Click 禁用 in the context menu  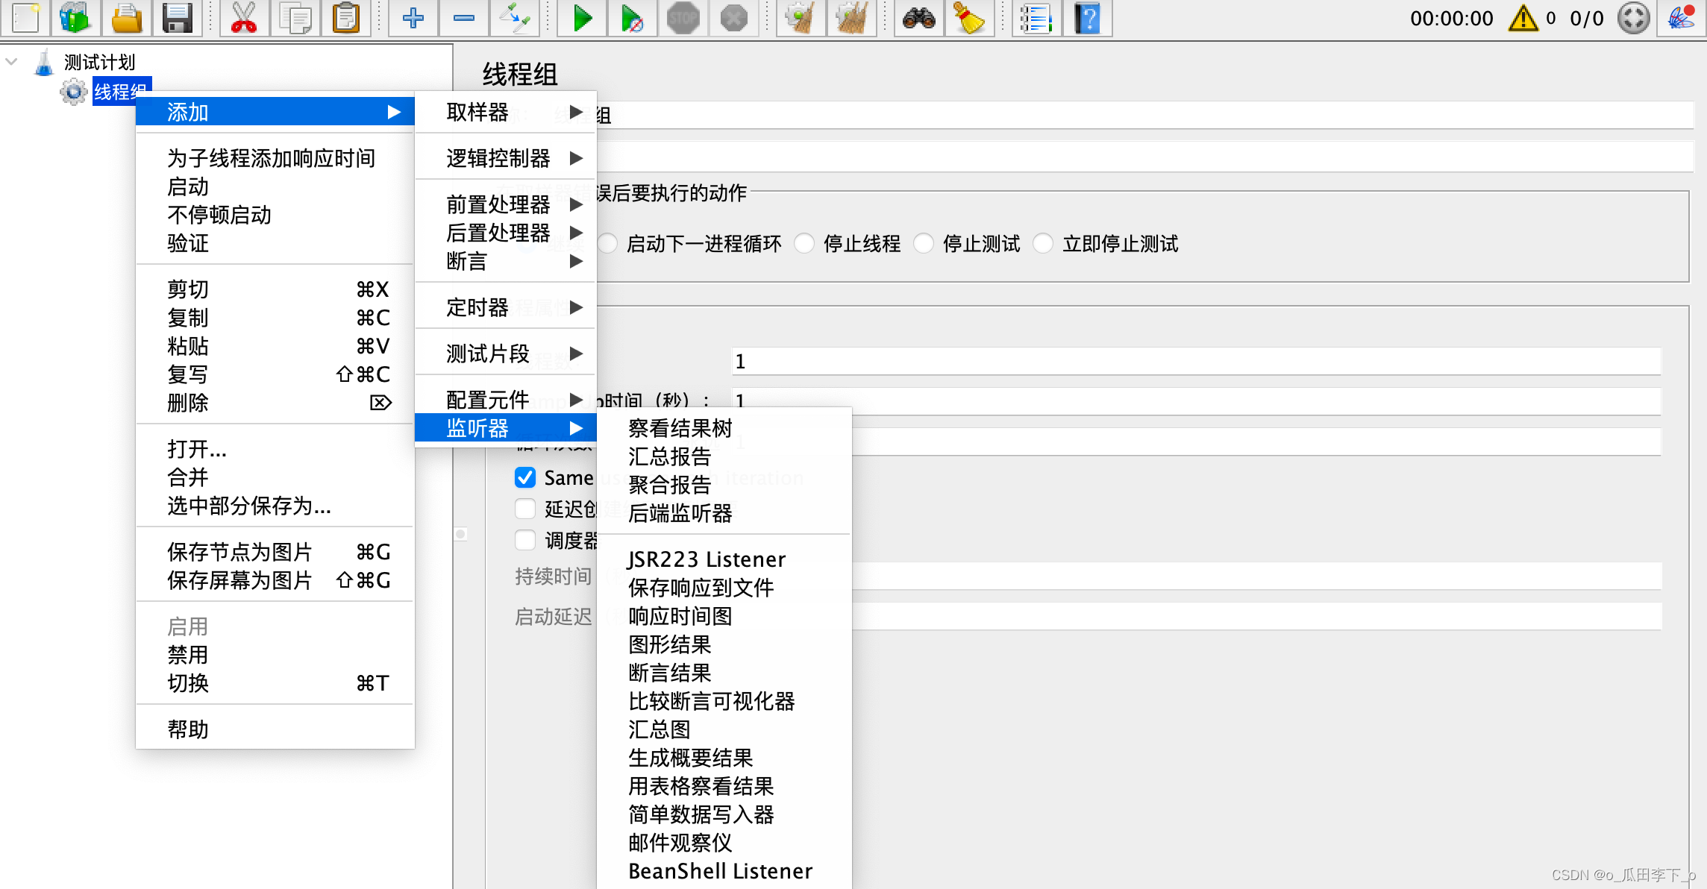pos(188,655)
